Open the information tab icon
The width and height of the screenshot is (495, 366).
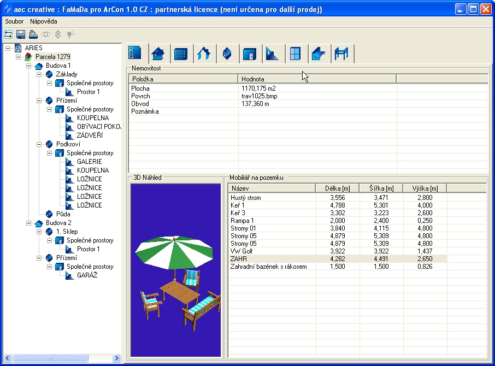pyautogui.click(x=135, y=52)
